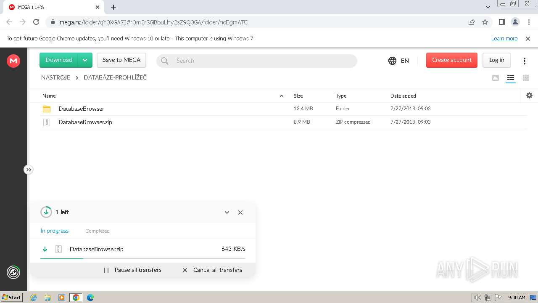Collapse the transfers panel chevron
The image size is (538, 303).
227,213
